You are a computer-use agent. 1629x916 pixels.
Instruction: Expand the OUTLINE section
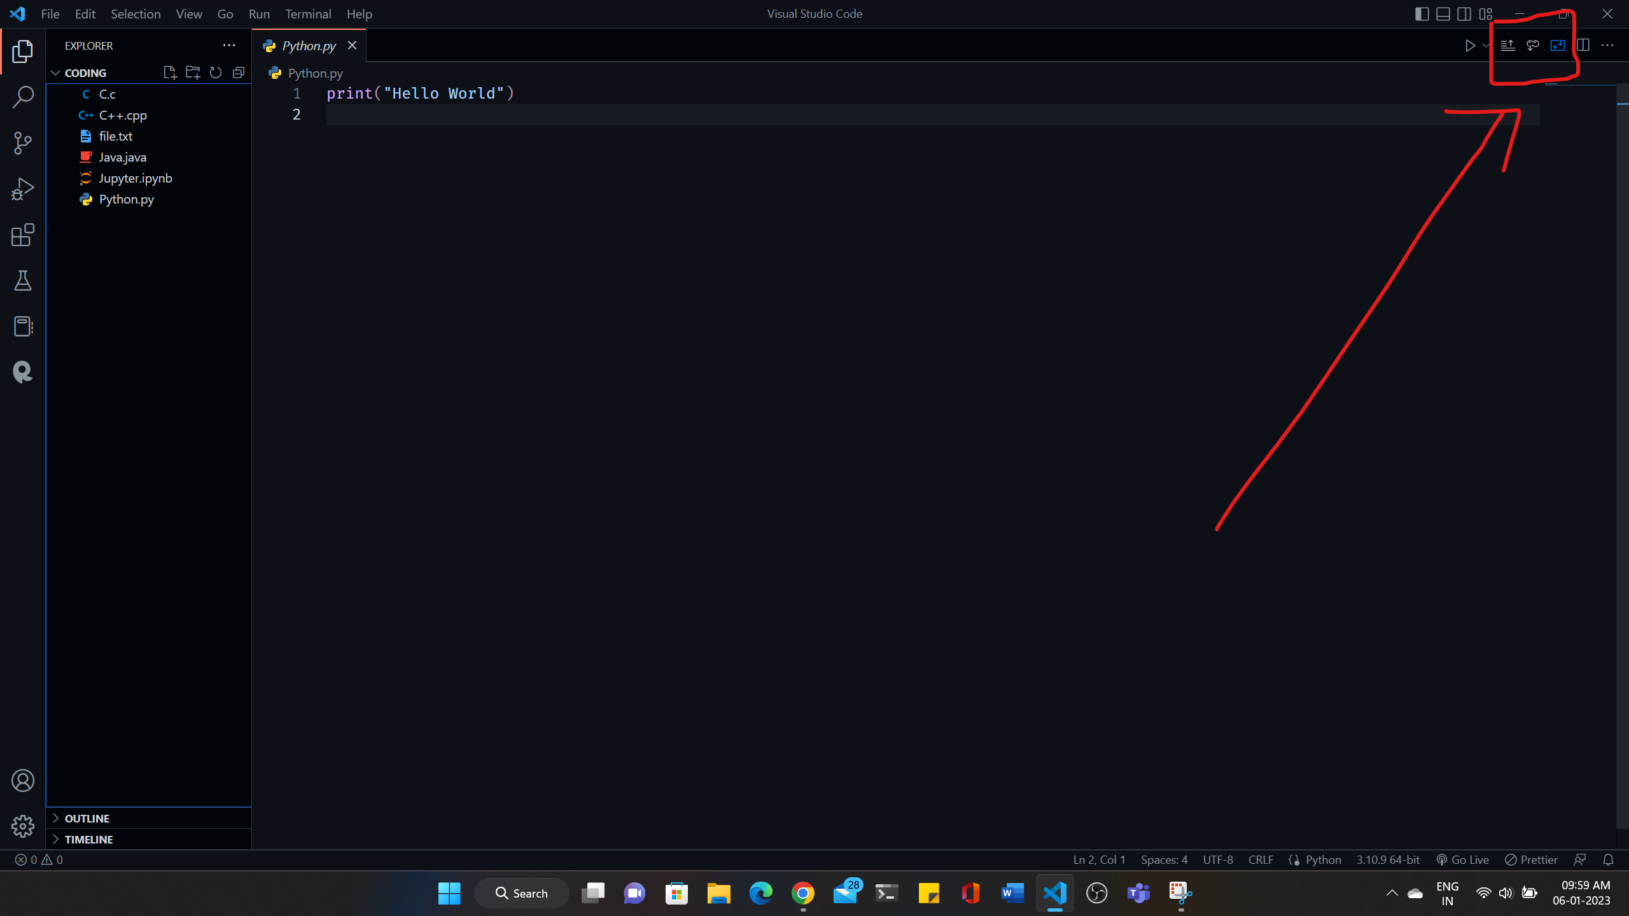(x=87, y=818)
